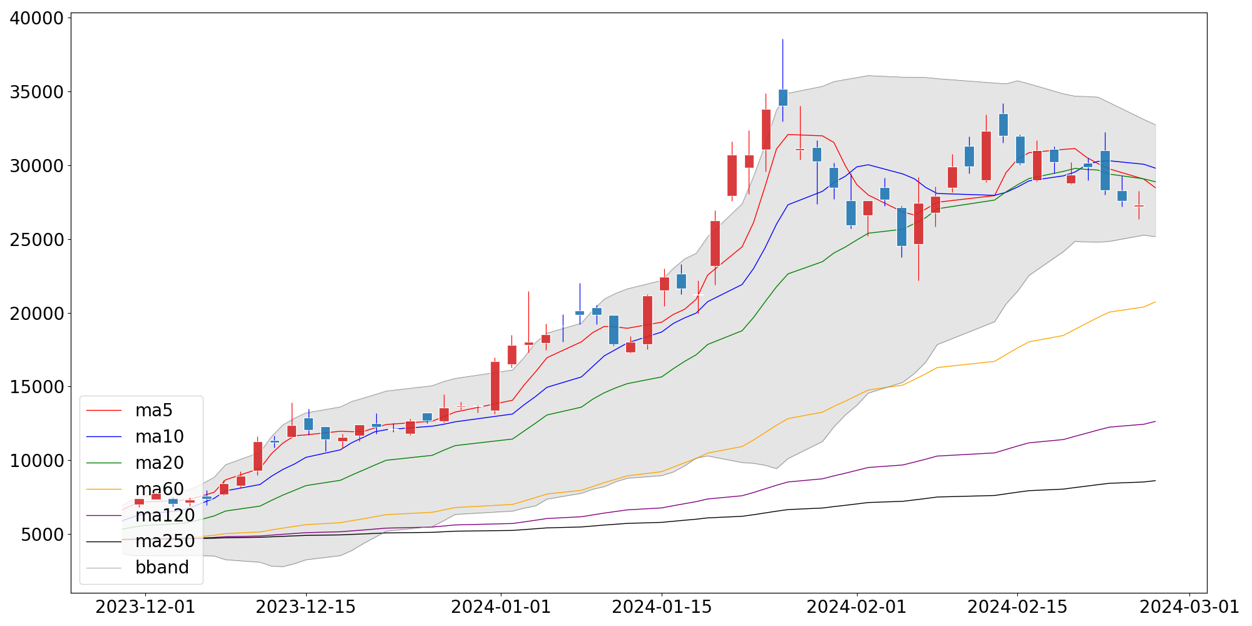Image resolution: width=1252 pixels, height=626 pixels.
Task: Click the 2024-01-01 x-axis date label
Action: click(x=501, y=607)
